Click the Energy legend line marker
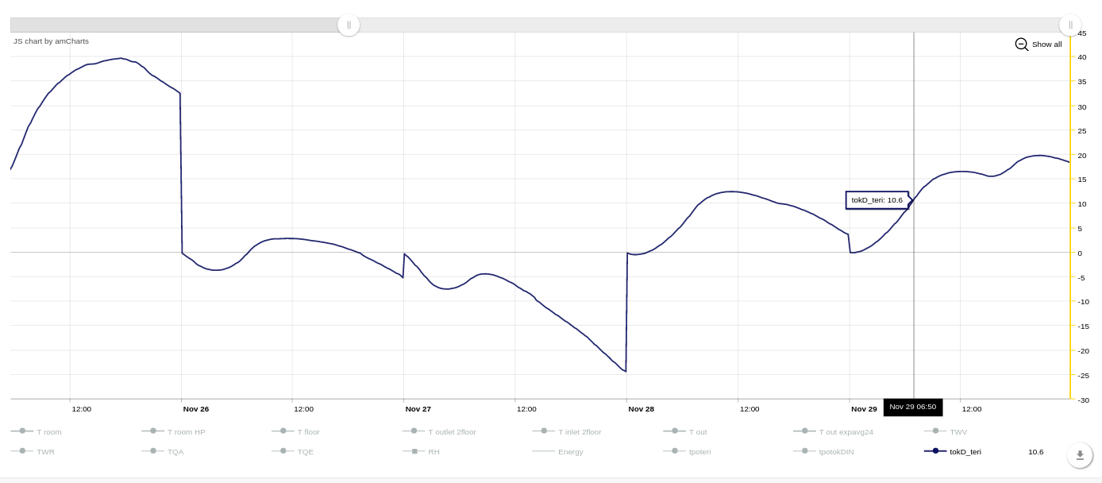The image size is (1102, 483). click(543, 451)
